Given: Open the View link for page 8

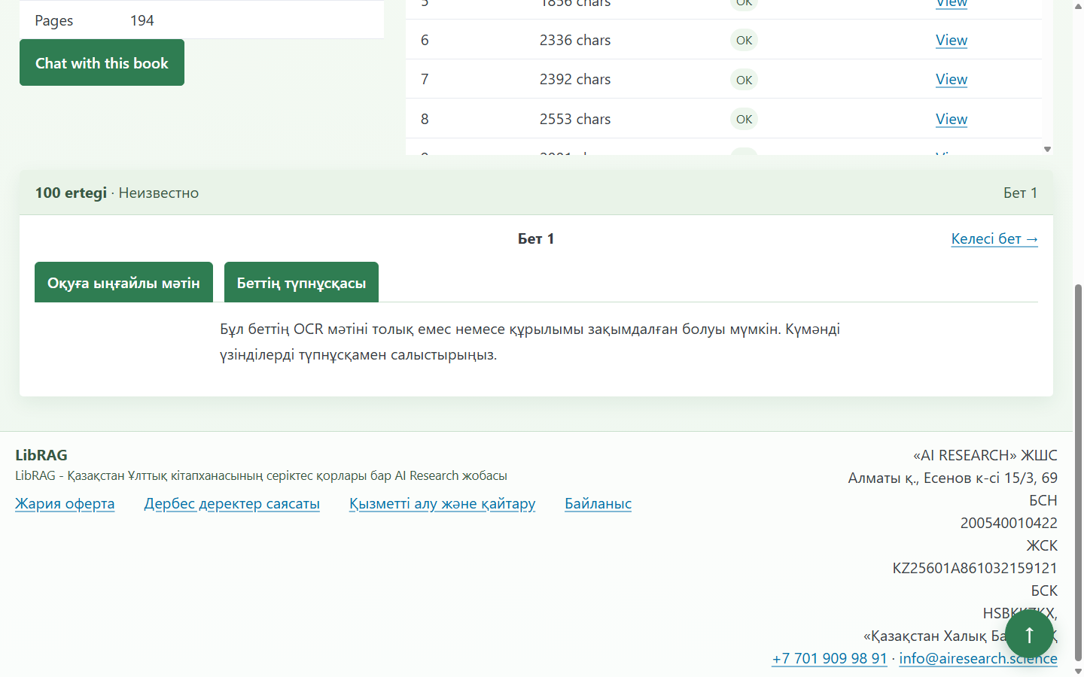Looking at the screenshot, I should coord(952,119).
